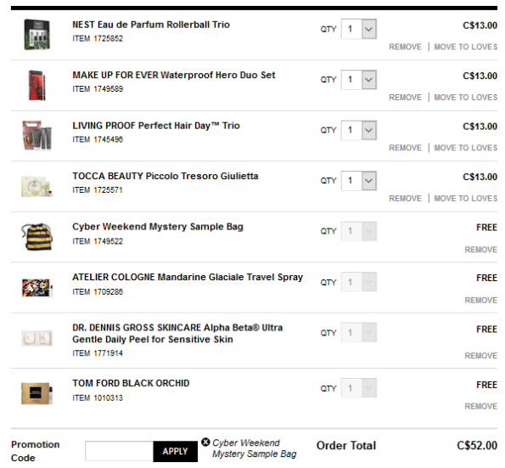The width and height of the screenshot is (505, 468).
Task: View Tom Ford Black Orchid sample image
Action: coord(37,393)
